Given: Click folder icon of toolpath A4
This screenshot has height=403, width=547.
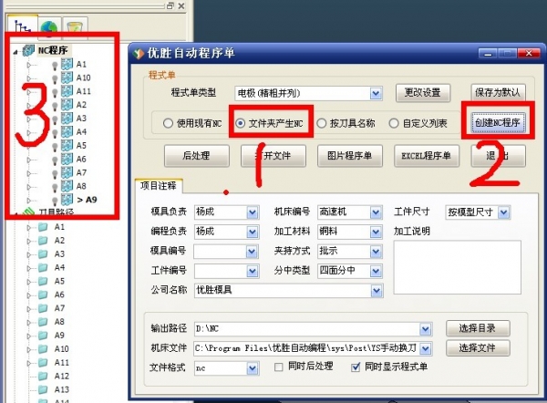Looking at the screenshot, I should (x=43, y=268).
